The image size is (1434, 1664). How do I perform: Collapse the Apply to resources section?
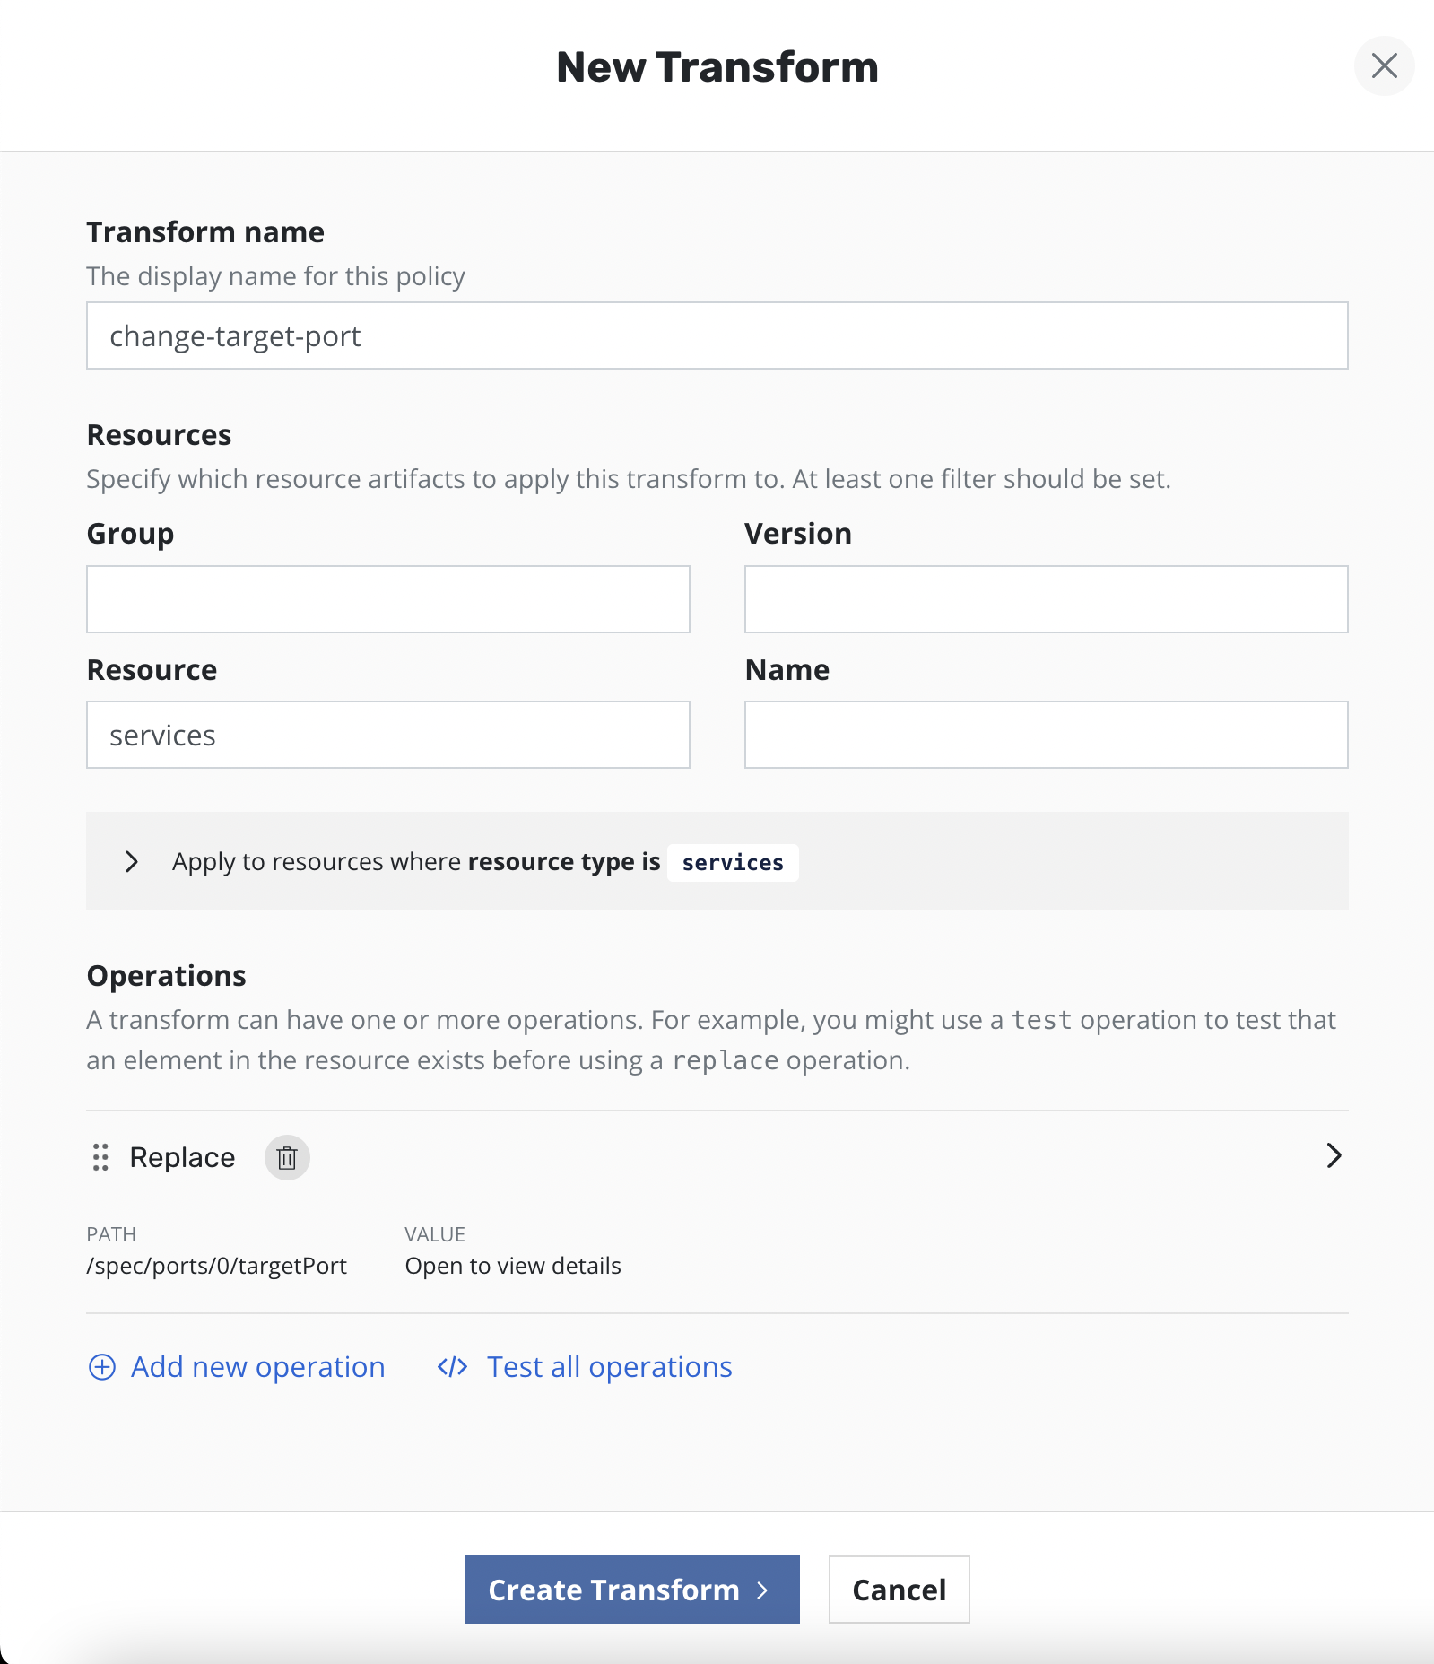(133, 862)
